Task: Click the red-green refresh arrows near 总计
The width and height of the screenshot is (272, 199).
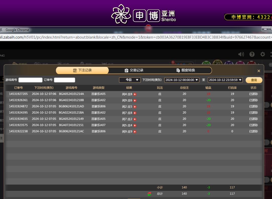Action: tap(149, 194)
